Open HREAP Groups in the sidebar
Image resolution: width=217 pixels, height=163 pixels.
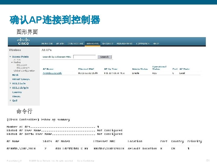(x=21, y=79)
